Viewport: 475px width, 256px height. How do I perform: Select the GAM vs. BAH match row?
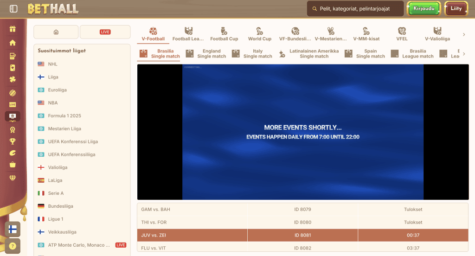tap(302, 209)
